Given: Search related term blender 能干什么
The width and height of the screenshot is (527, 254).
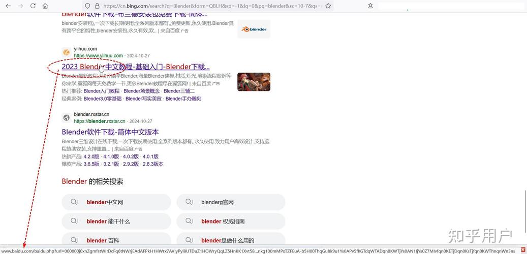Looking at the screenshot, I should pos(116,221).
